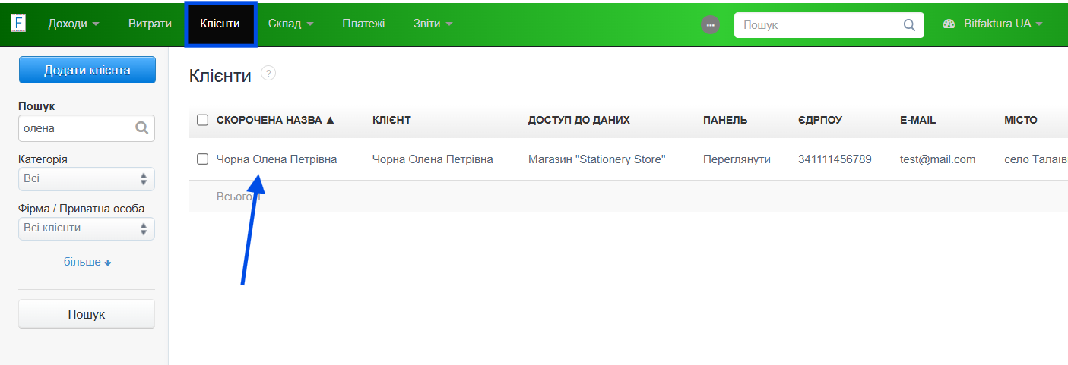Image resolution: width=1068 pixels, height=365 pixels.
Task: Select the Чорна Олена Петрівна row checkbox
Action: [202, 159]
